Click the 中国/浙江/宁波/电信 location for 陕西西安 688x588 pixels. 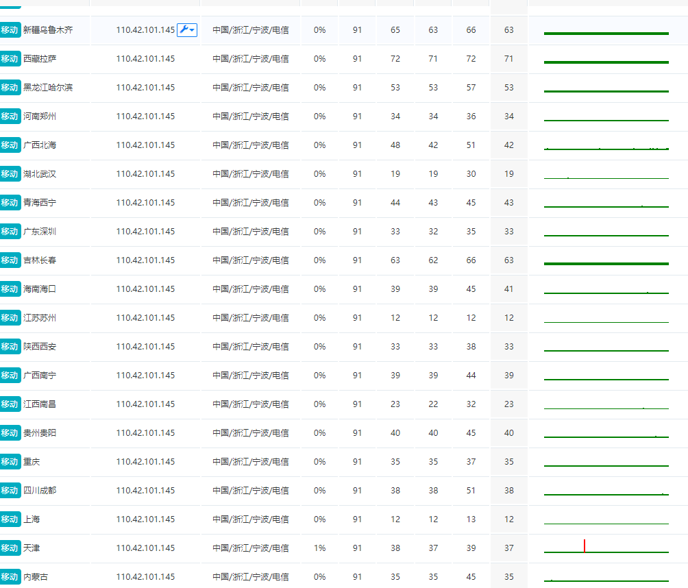point(250,347)
